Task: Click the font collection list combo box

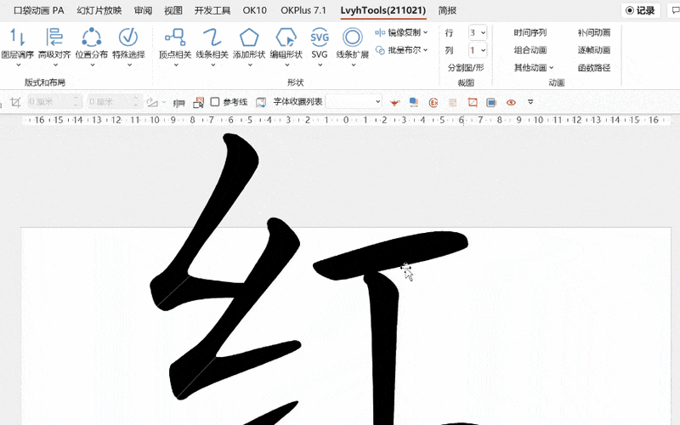Action: 354,102
